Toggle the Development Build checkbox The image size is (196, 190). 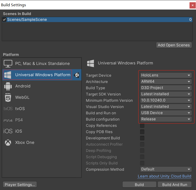(142, 138)
